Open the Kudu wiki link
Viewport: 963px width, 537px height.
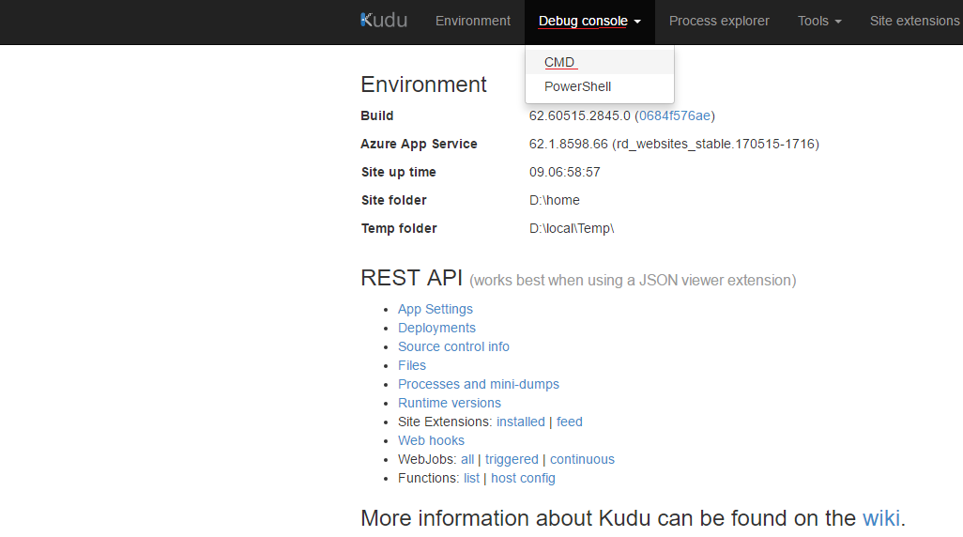pyautogui.click(x=881, y=518)
